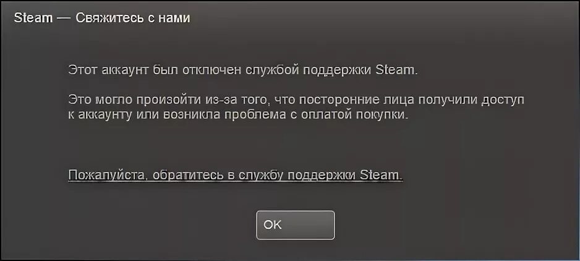
Task: Click the sentence 'Этот аккаунт был отключен службой поддержки Steam'
Action: 242,71
